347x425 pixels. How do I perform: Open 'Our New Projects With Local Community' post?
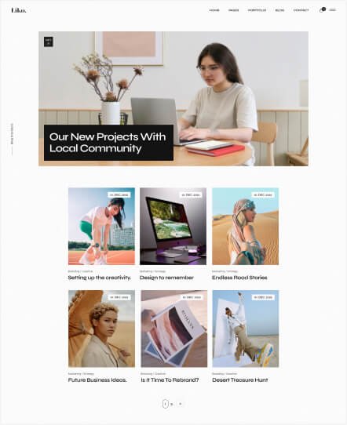coord(108,143)
